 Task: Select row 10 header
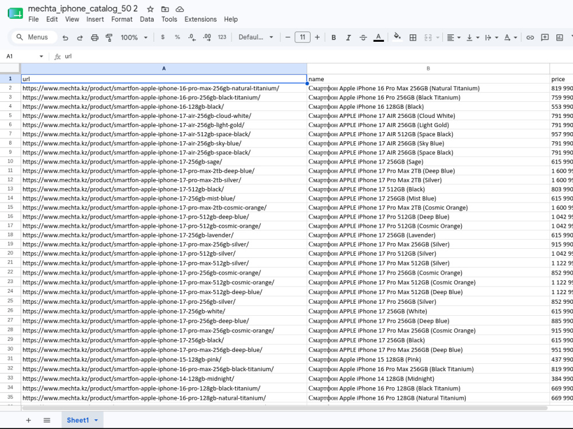tap(10, 161)
